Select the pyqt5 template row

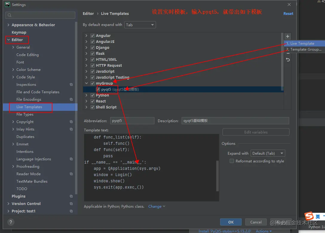[183, 89]
